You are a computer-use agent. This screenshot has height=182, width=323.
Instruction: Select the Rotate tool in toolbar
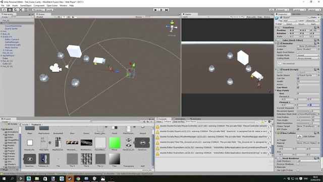pos(15,10)
